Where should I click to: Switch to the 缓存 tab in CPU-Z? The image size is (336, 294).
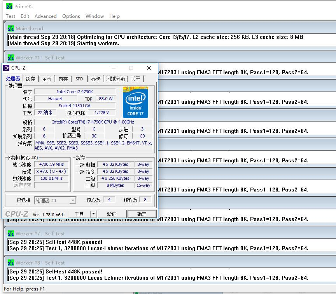31,79
